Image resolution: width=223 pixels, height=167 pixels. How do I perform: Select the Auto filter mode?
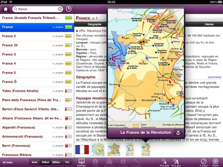pos(34,162)
